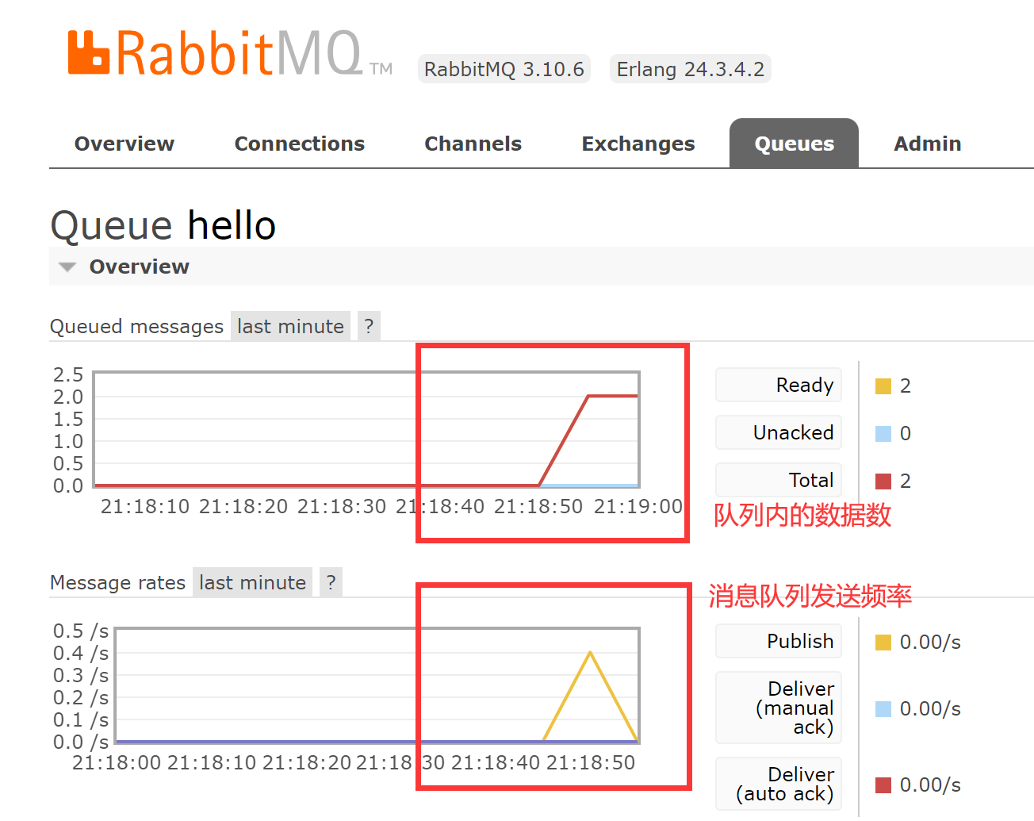
Task: Click inside the Queued messages chart
Action: click(366, 429)
